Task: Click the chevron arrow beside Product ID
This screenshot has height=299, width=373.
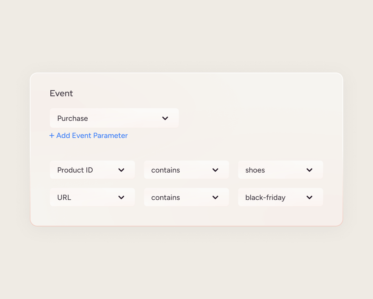Action: click(x=121, y=170)
